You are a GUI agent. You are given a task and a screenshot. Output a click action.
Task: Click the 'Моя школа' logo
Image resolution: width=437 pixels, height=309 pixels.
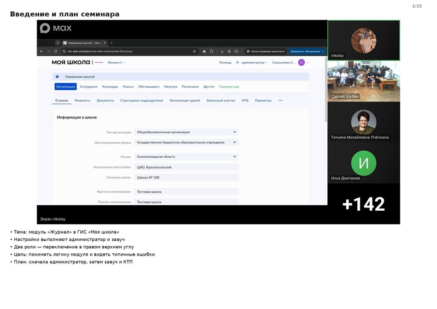pyautogui.click(x=71, y=62)
